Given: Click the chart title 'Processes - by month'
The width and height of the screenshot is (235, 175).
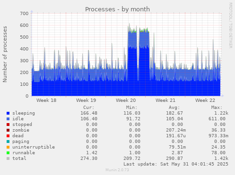Looking at the screenshot, I should 117,9.
